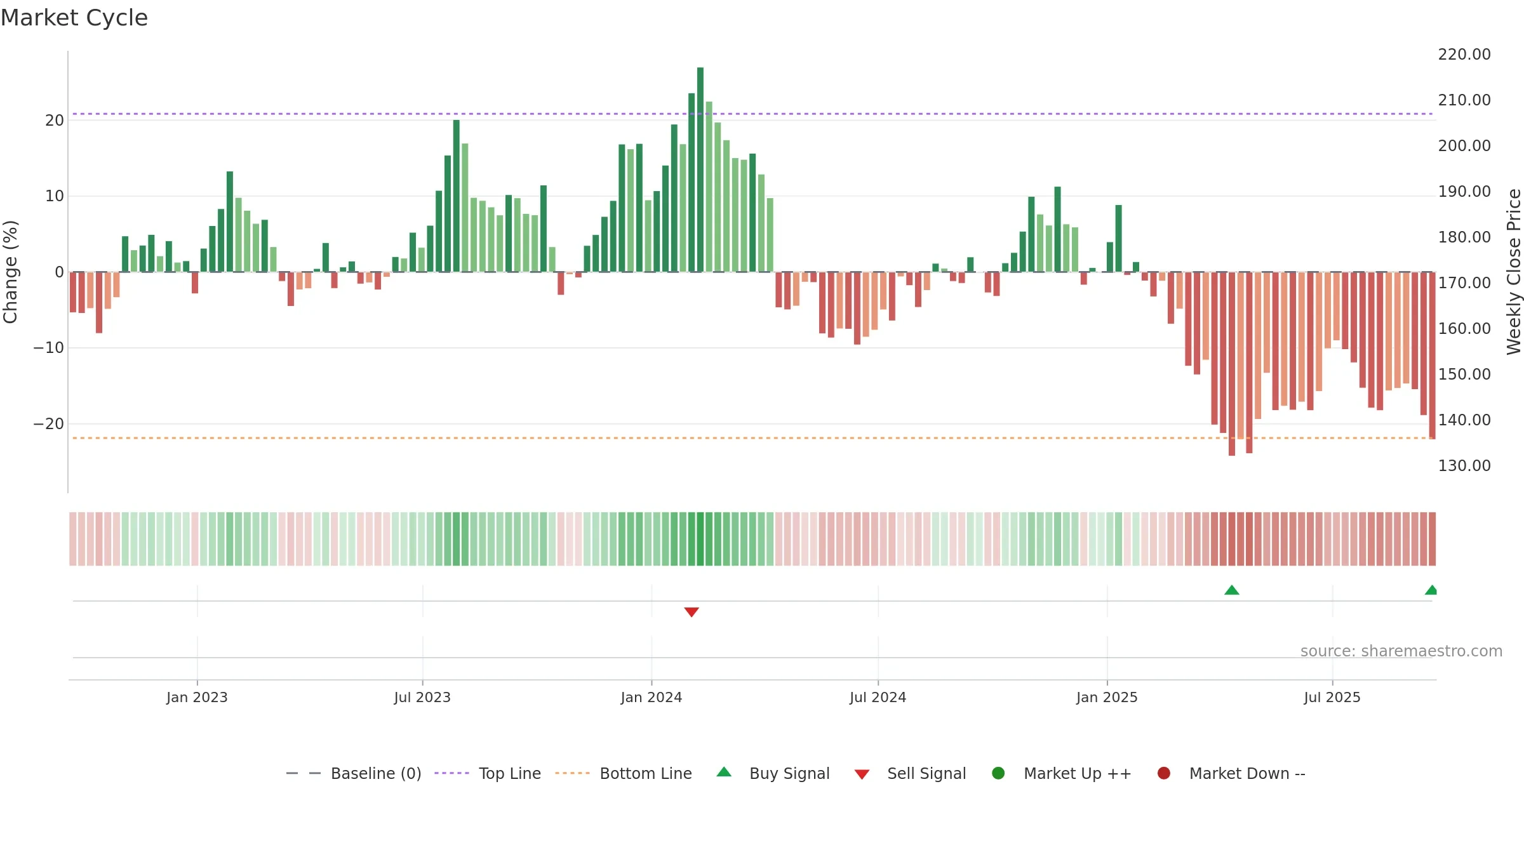Toggle the Top Line legend entry
The image size is (1524, 857).
(488, 773)
